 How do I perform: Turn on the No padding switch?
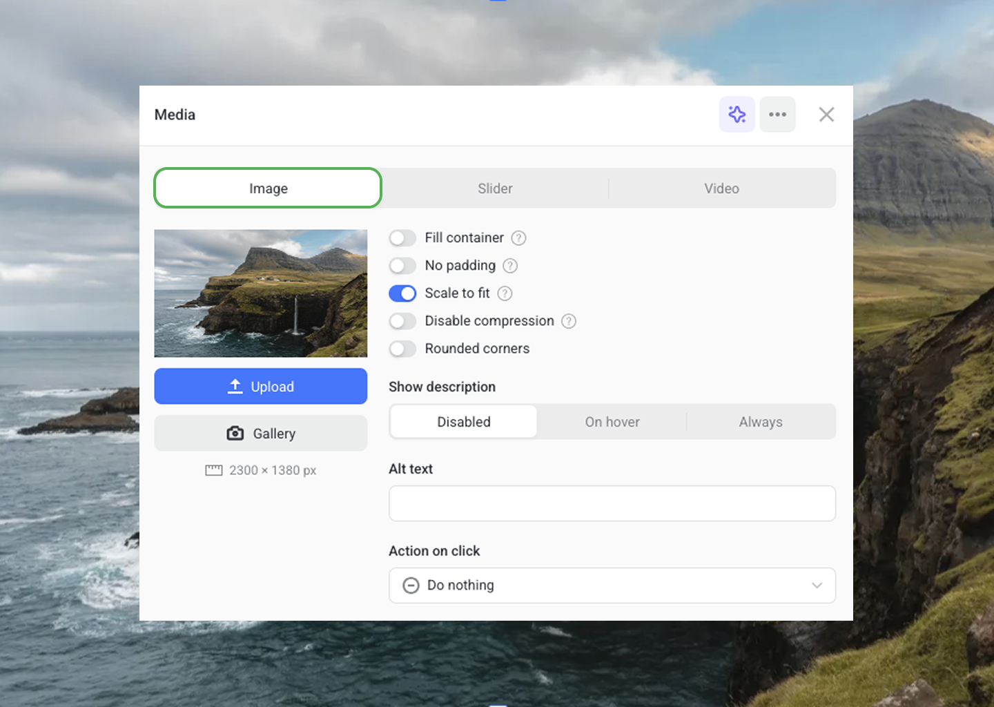[x=402, y=266]
